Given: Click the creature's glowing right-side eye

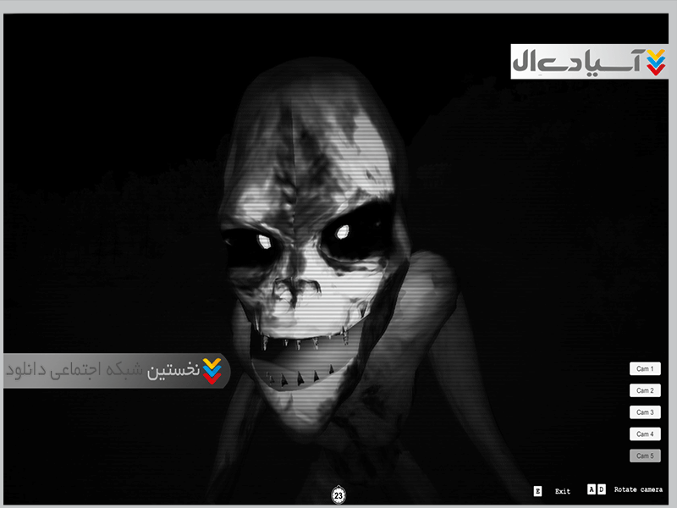Looking at the screenshot, I should 342,231.
